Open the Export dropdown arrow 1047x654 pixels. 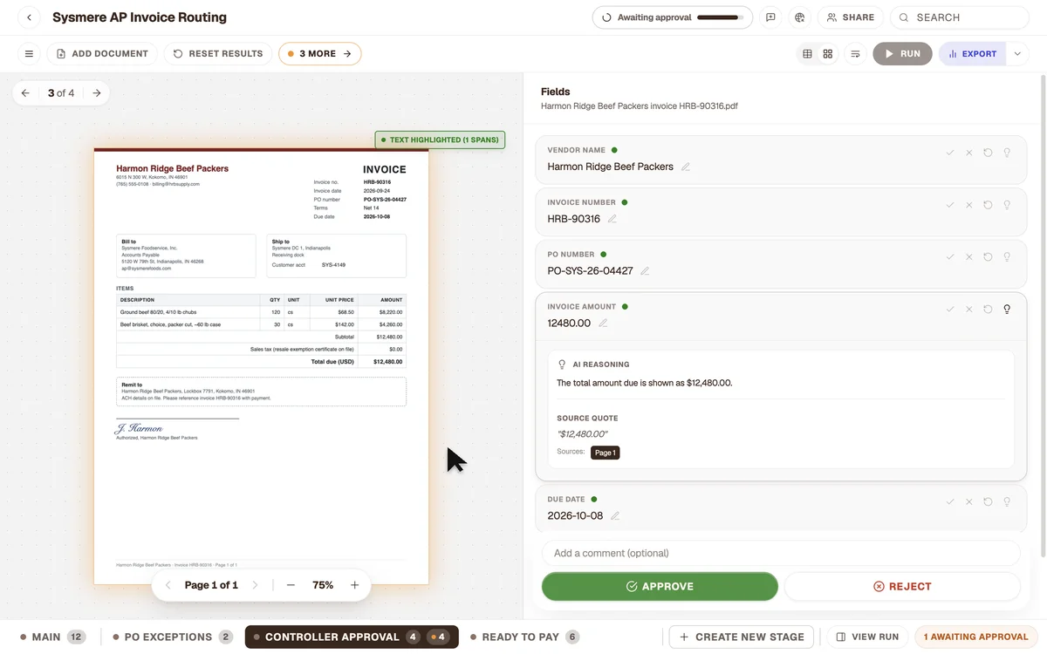coord(1017,54)
